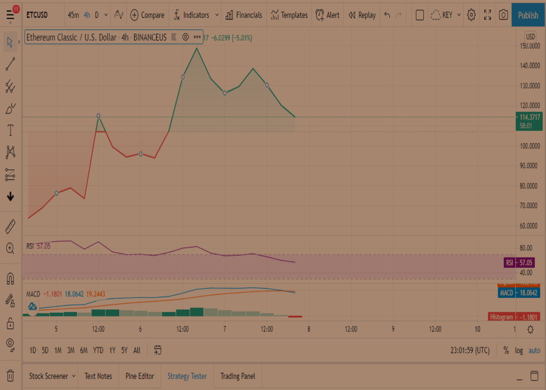Enter fullscreen mode
Image resolution: width=546 pixels, height=390 pixels.
(488, 15)
